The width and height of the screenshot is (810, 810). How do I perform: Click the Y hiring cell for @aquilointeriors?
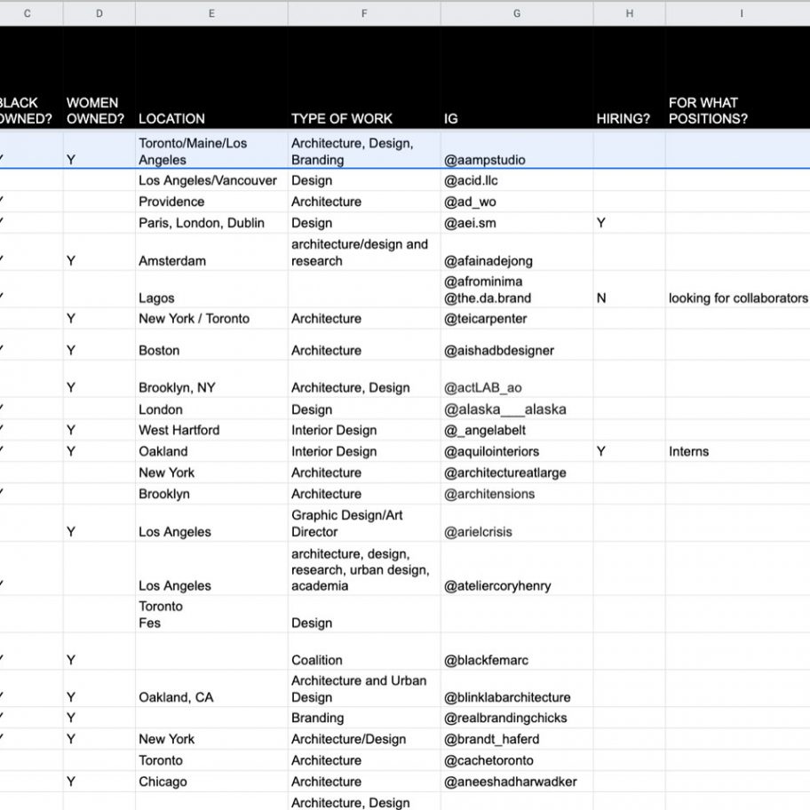629,451
